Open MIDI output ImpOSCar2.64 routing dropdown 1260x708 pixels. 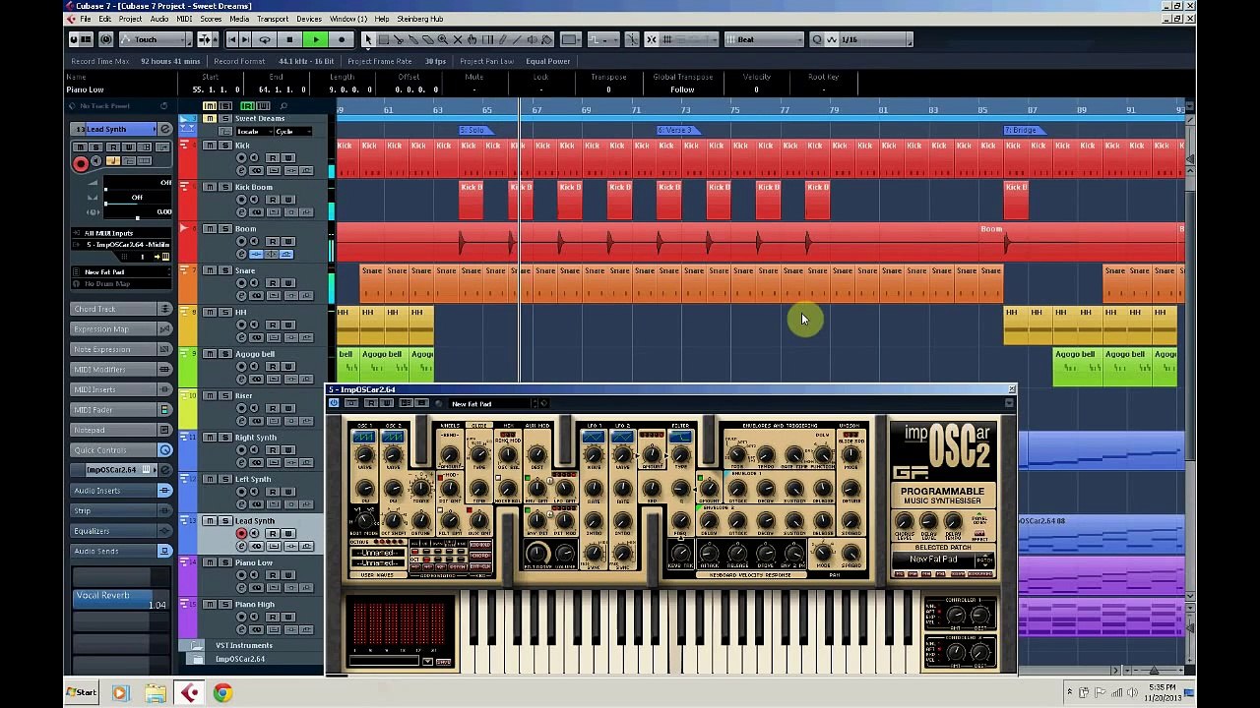[x=121, y=244]
